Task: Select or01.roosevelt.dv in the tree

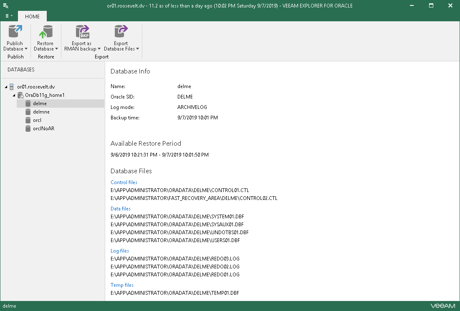Action: [36, 87]
